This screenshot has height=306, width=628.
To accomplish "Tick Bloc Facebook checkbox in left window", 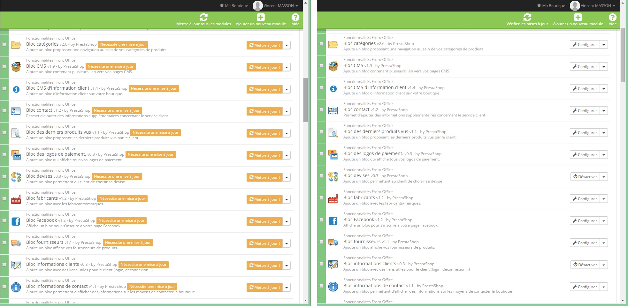I will (x=4, y=220).
